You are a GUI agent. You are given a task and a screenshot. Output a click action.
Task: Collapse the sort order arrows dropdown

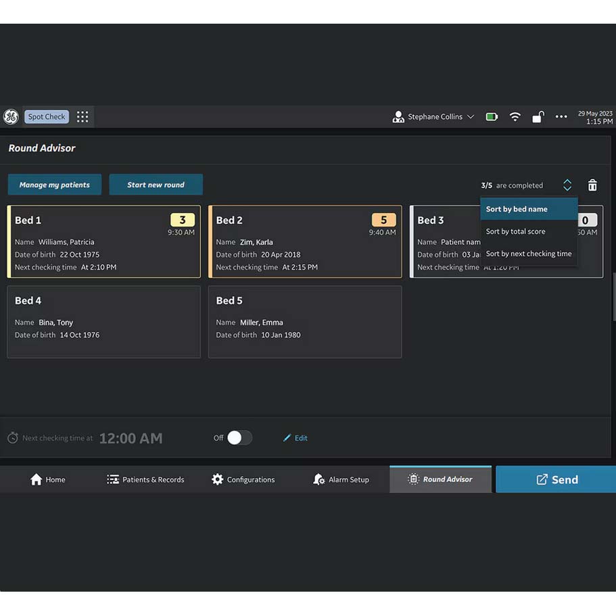(x=567, y=185)
